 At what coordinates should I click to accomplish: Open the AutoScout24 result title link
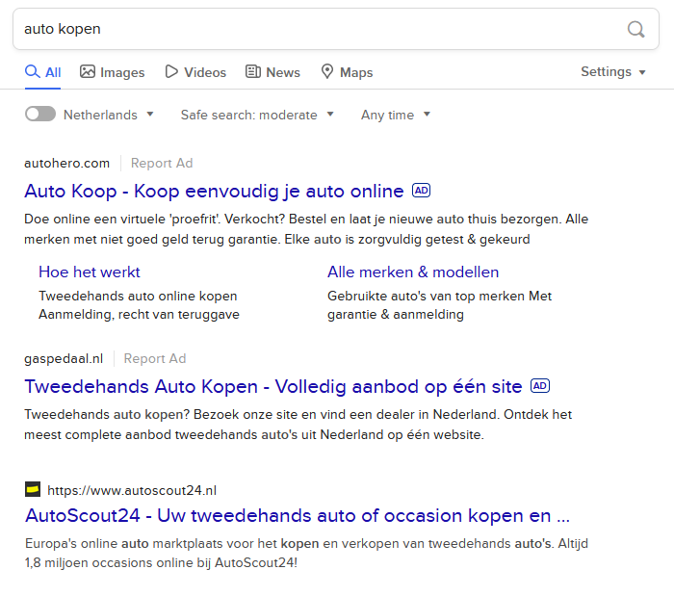[x=298, y=516]
